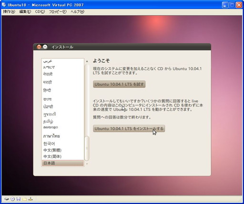Close the インストール dialog with red button

[39, 47]
